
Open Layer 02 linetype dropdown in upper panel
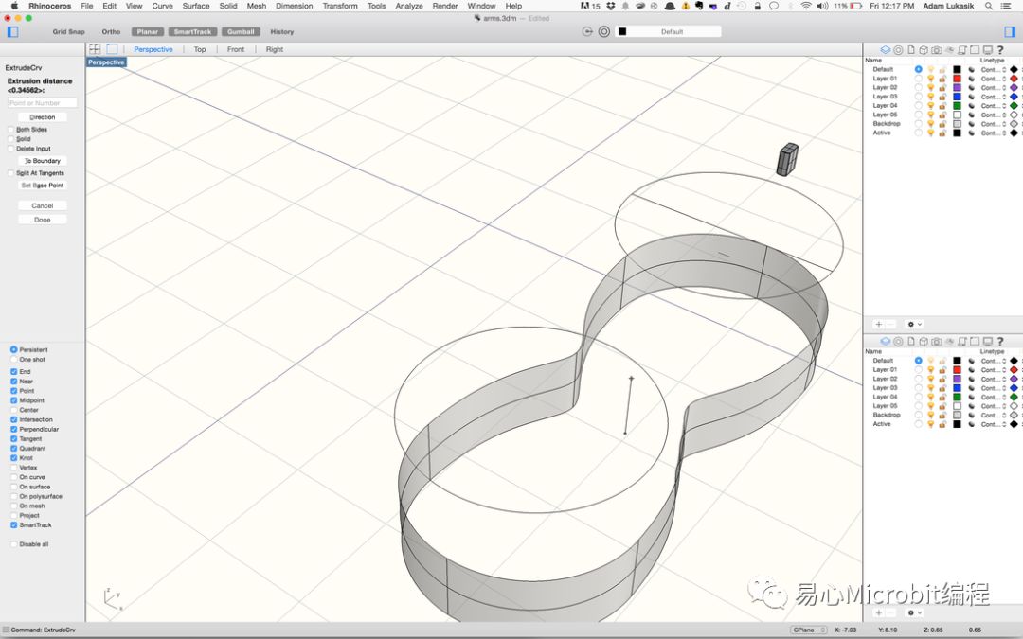(x=993, y=88)
